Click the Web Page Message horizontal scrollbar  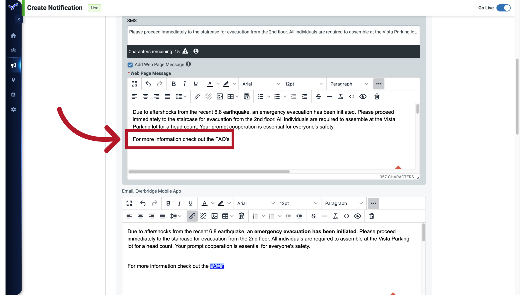209,172
